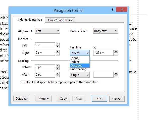
Task: Choose Outdent from first line list
Action: point(80,66)
